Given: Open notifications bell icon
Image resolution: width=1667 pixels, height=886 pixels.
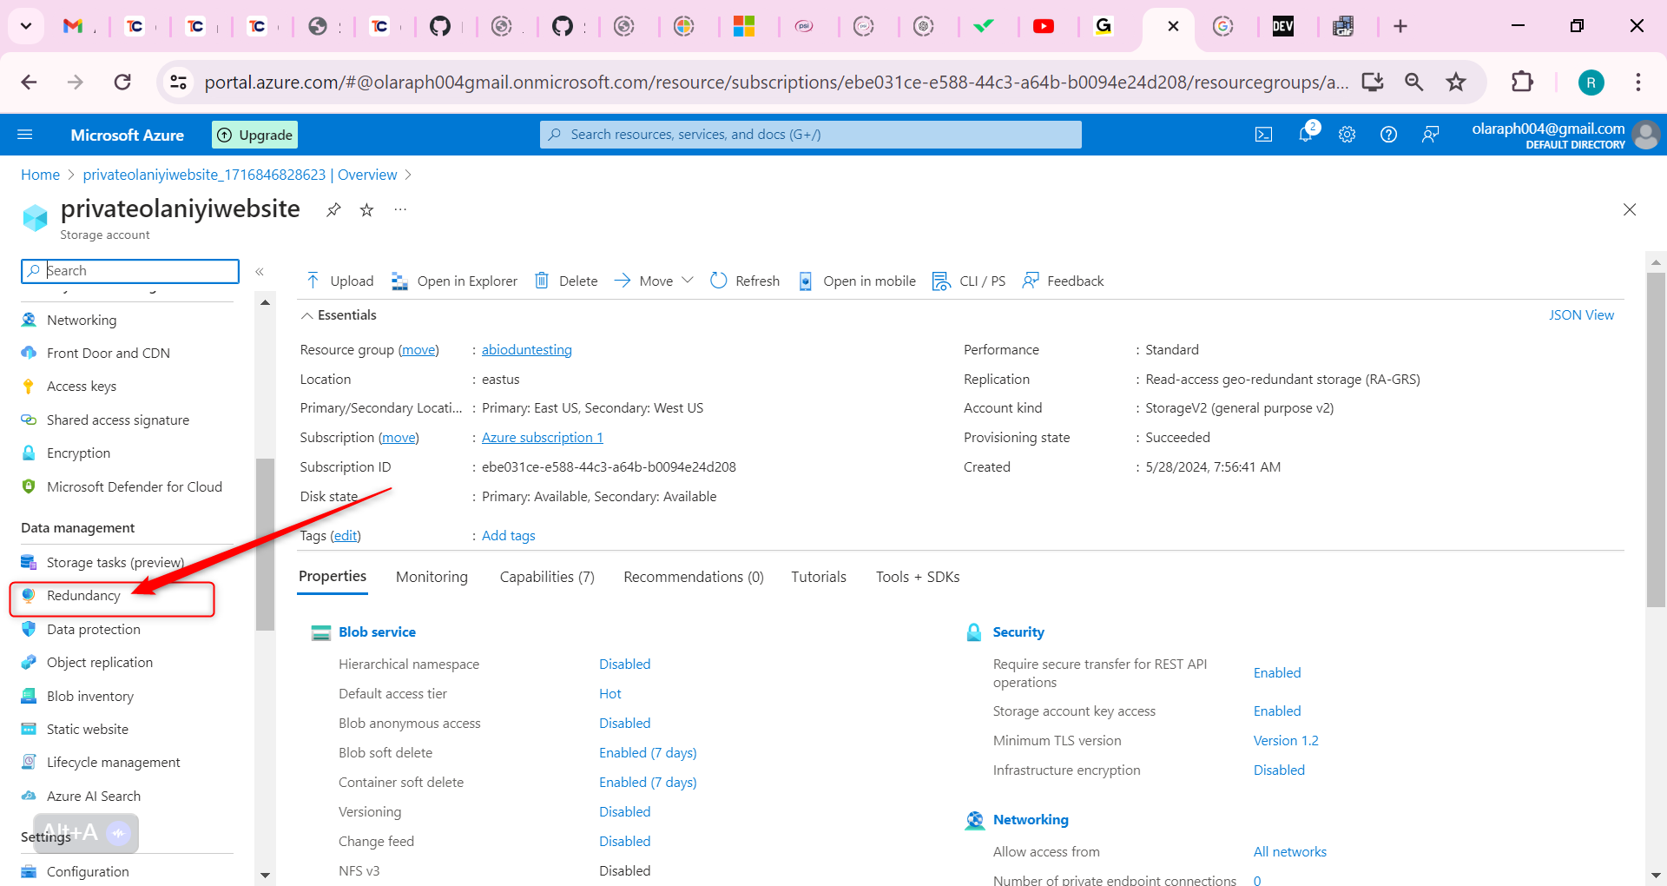Looking at the screenshot, I should click(1306, 134).
